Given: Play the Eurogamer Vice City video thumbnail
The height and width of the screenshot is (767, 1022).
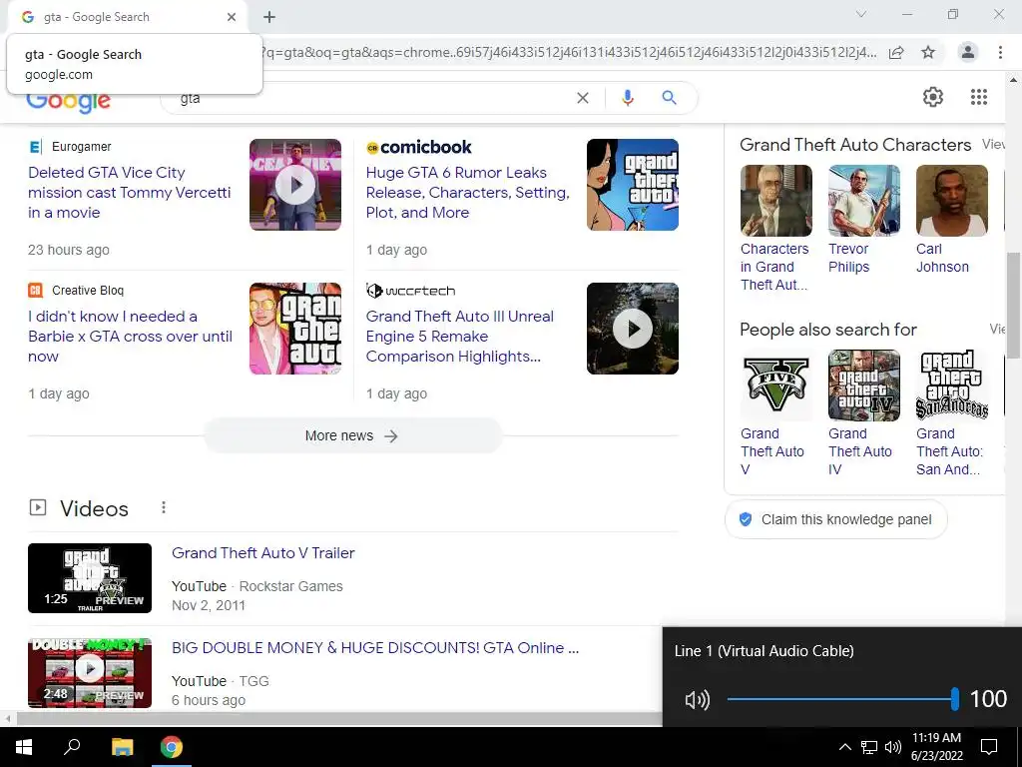Looking at the screenshot, I should point(295,185).
